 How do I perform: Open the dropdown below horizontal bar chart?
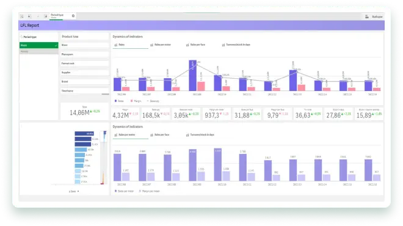tap(74, 191)
